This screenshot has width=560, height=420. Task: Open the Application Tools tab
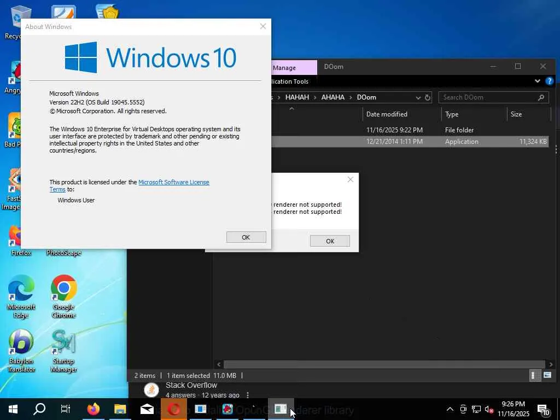point(290,81)
